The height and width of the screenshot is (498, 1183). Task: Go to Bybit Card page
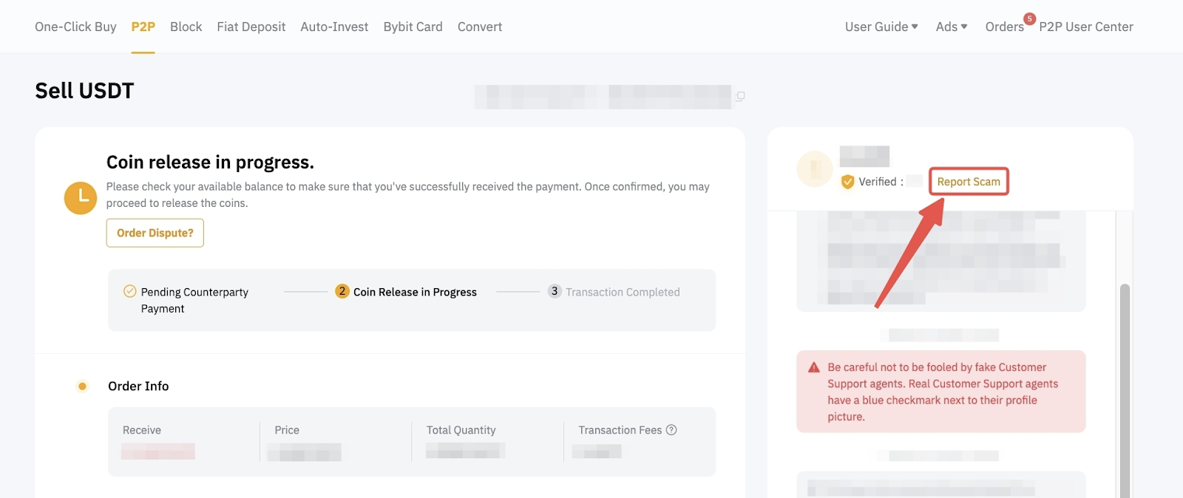coord(413,27)
